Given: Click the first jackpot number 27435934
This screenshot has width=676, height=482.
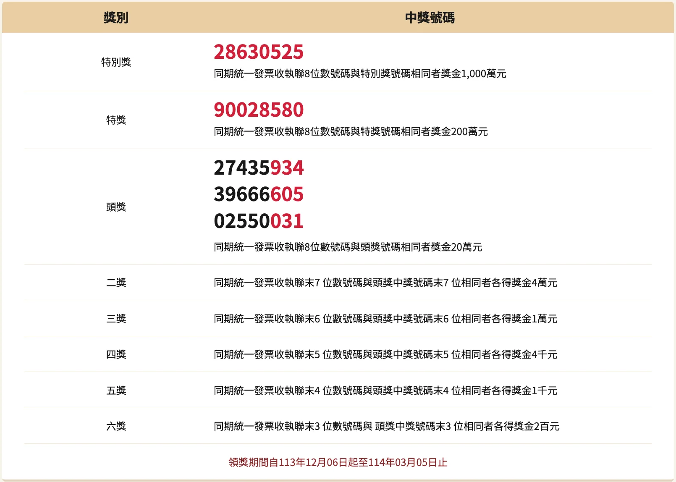Looking at the screenshot, I should [x=259, y=168].
